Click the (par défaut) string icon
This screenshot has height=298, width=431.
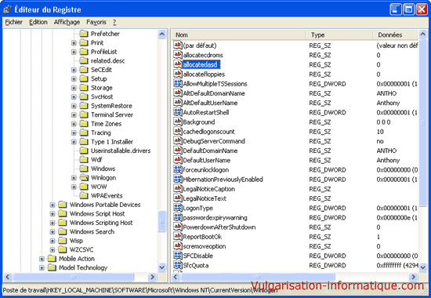[178, 45]
